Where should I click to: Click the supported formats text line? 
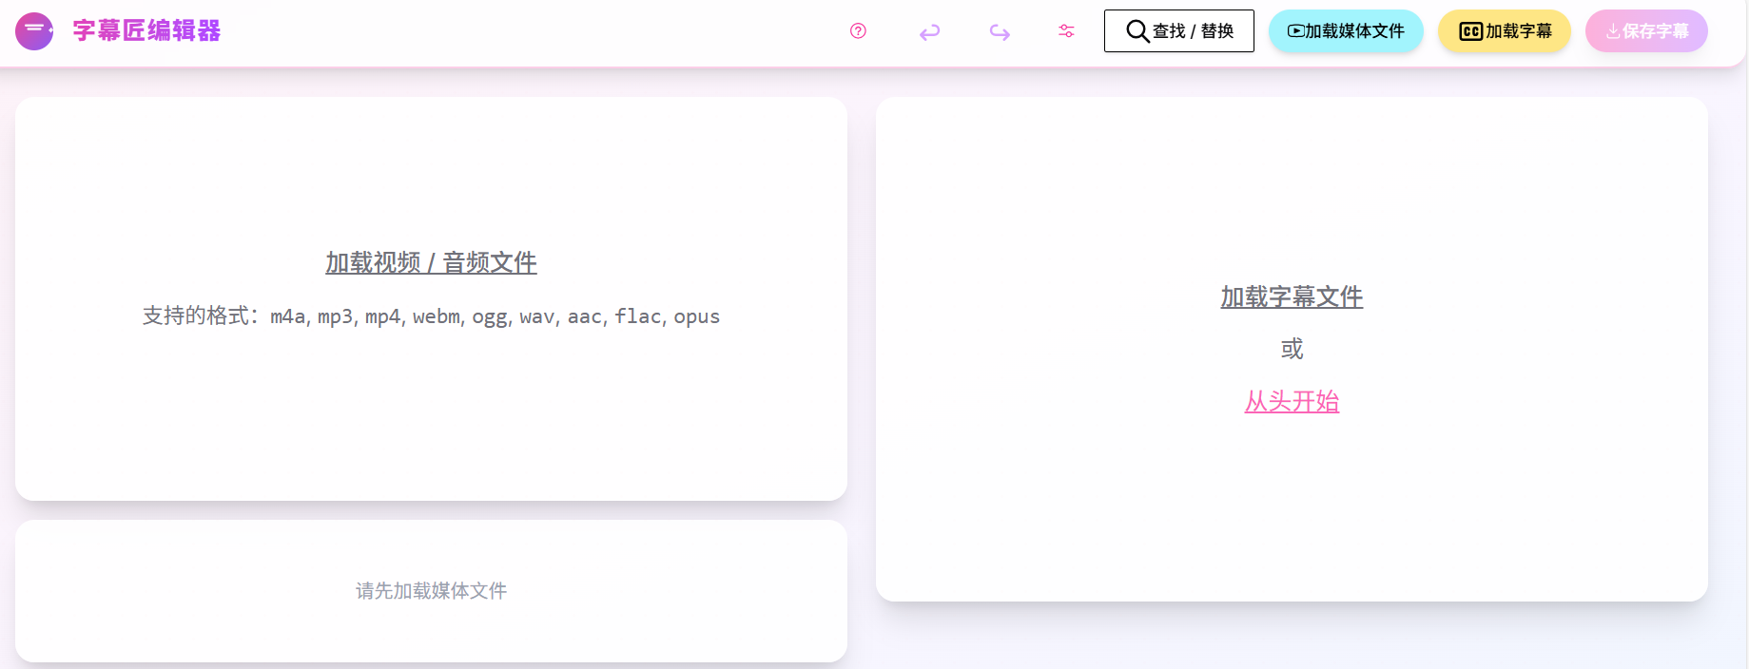point(431,316)
